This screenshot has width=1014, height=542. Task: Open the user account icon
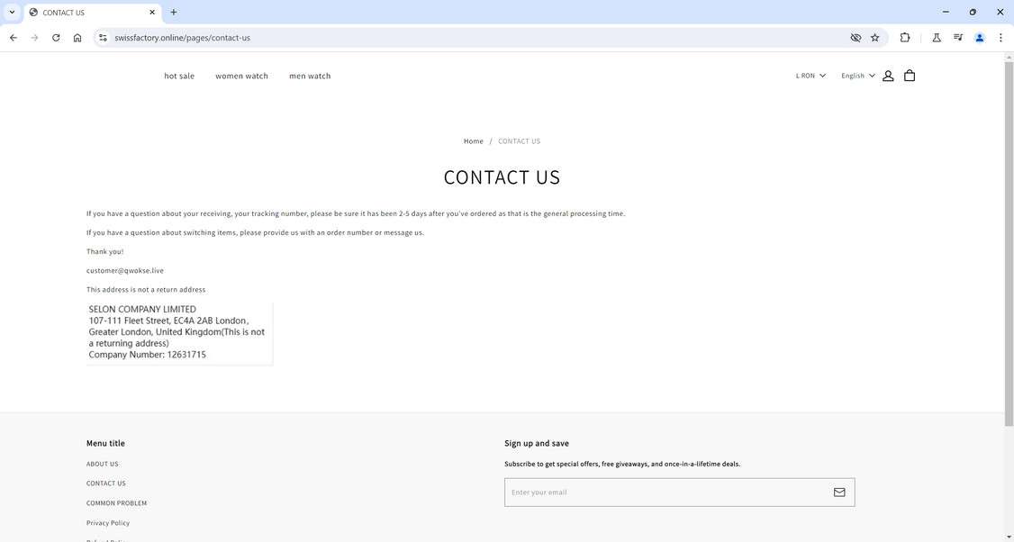pos(888,76)
